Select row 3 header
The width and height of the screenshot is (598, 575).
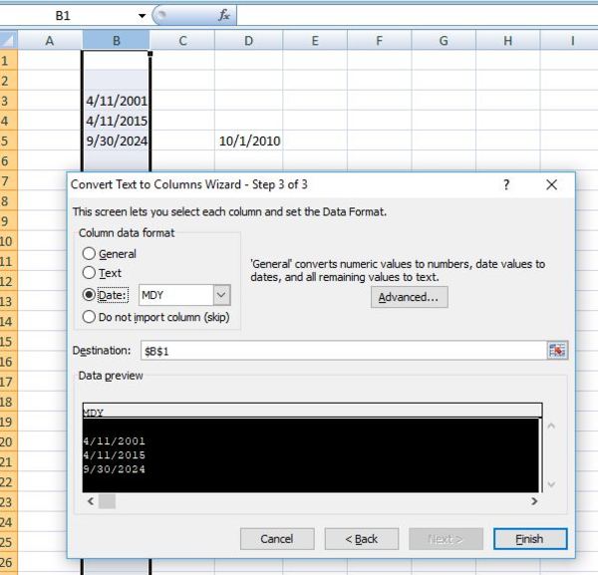click(x=8, y=101)
